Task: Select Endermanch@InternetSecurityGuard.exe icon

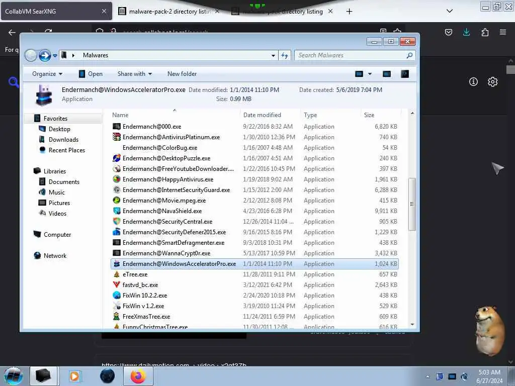Action: click(x=117, y=189)
